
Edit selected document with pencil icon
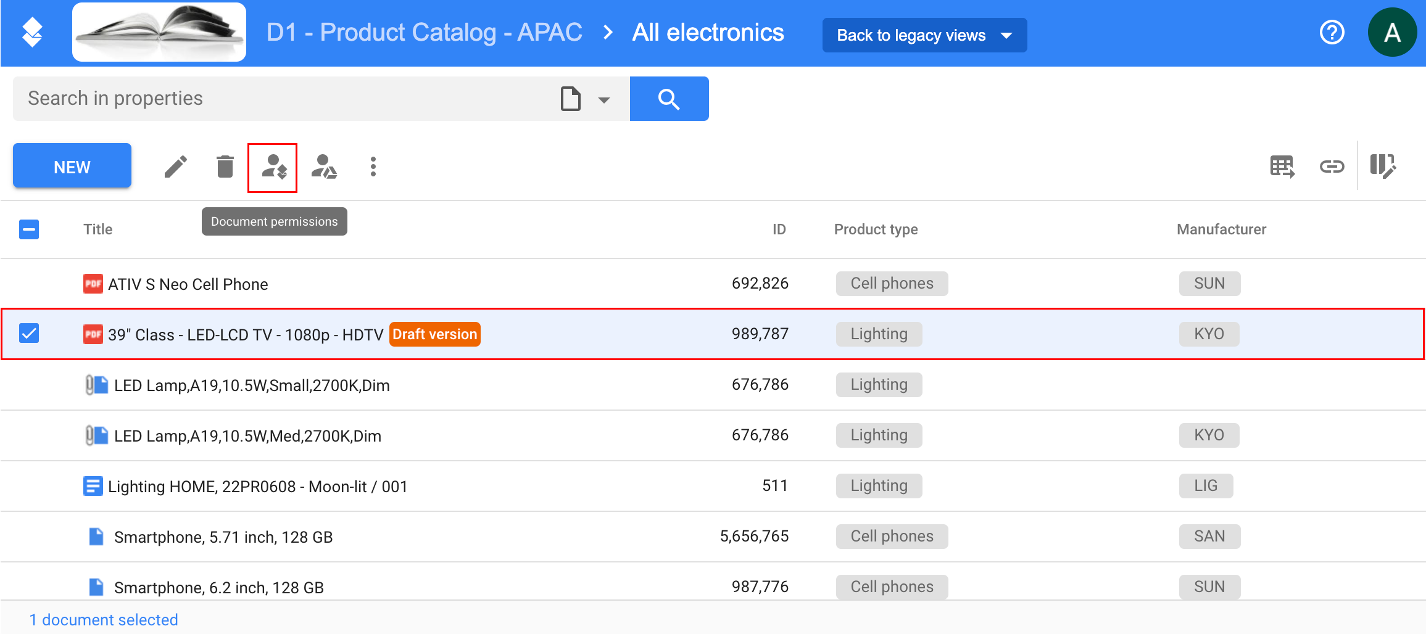pyautogui.click(x=176, y=167)
